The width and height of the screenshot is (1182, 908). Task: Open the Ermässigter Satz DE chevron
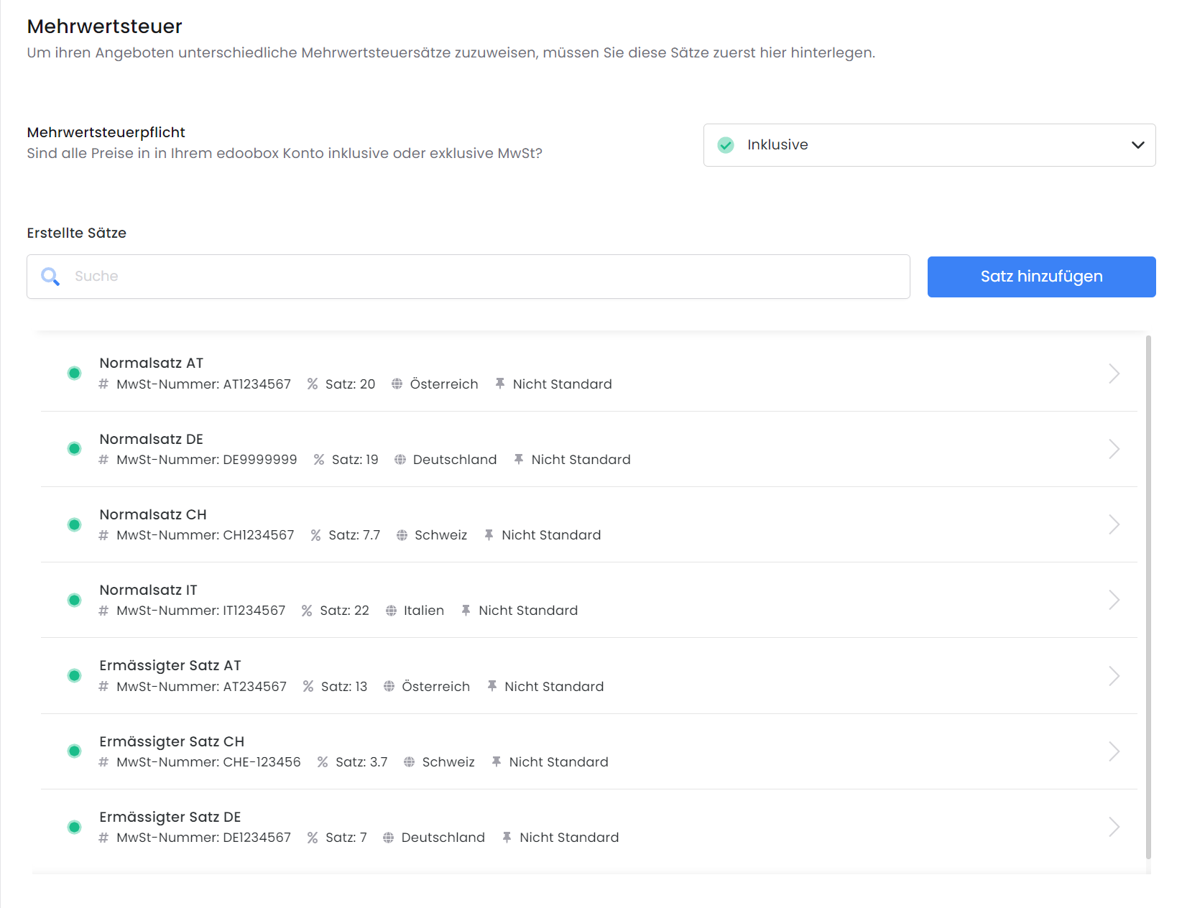point(1114,827)
